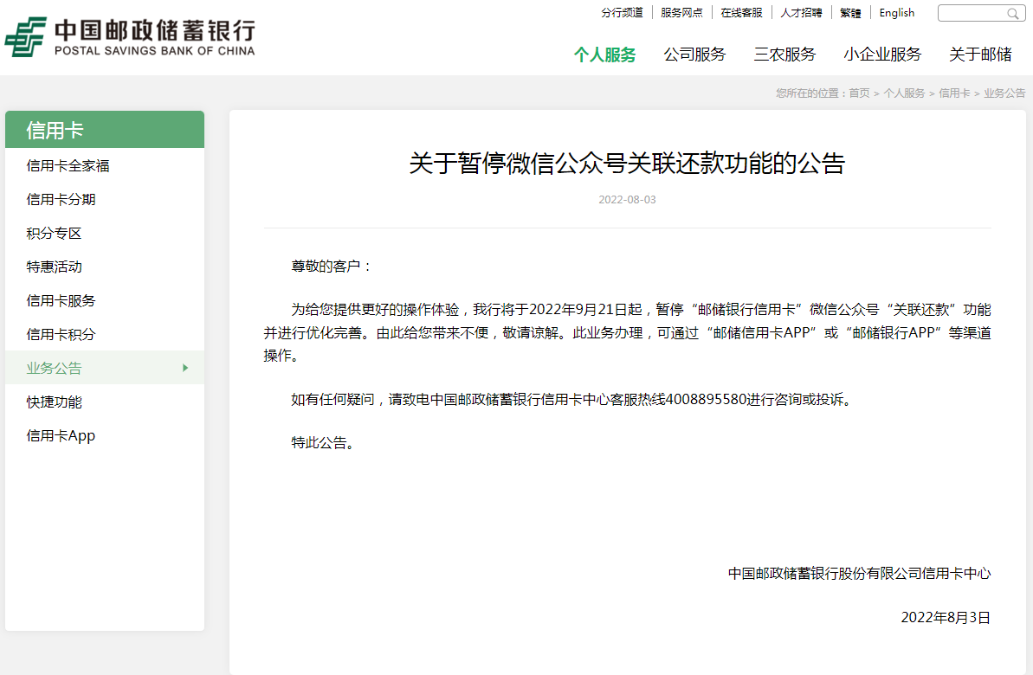Open the 在线客服 link

tap(741, 13)
